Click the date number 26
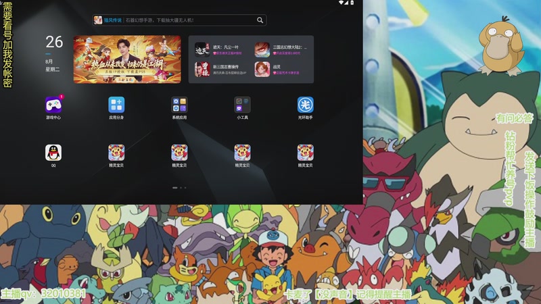 point(54,42)
